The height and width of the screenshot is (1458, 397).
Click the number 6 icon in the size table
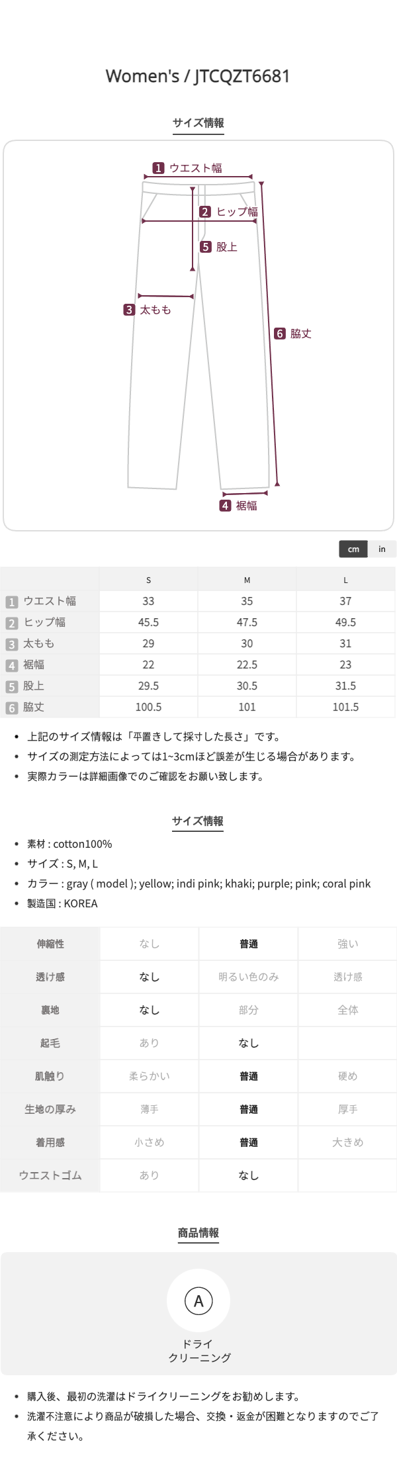[x=11, y=708]
